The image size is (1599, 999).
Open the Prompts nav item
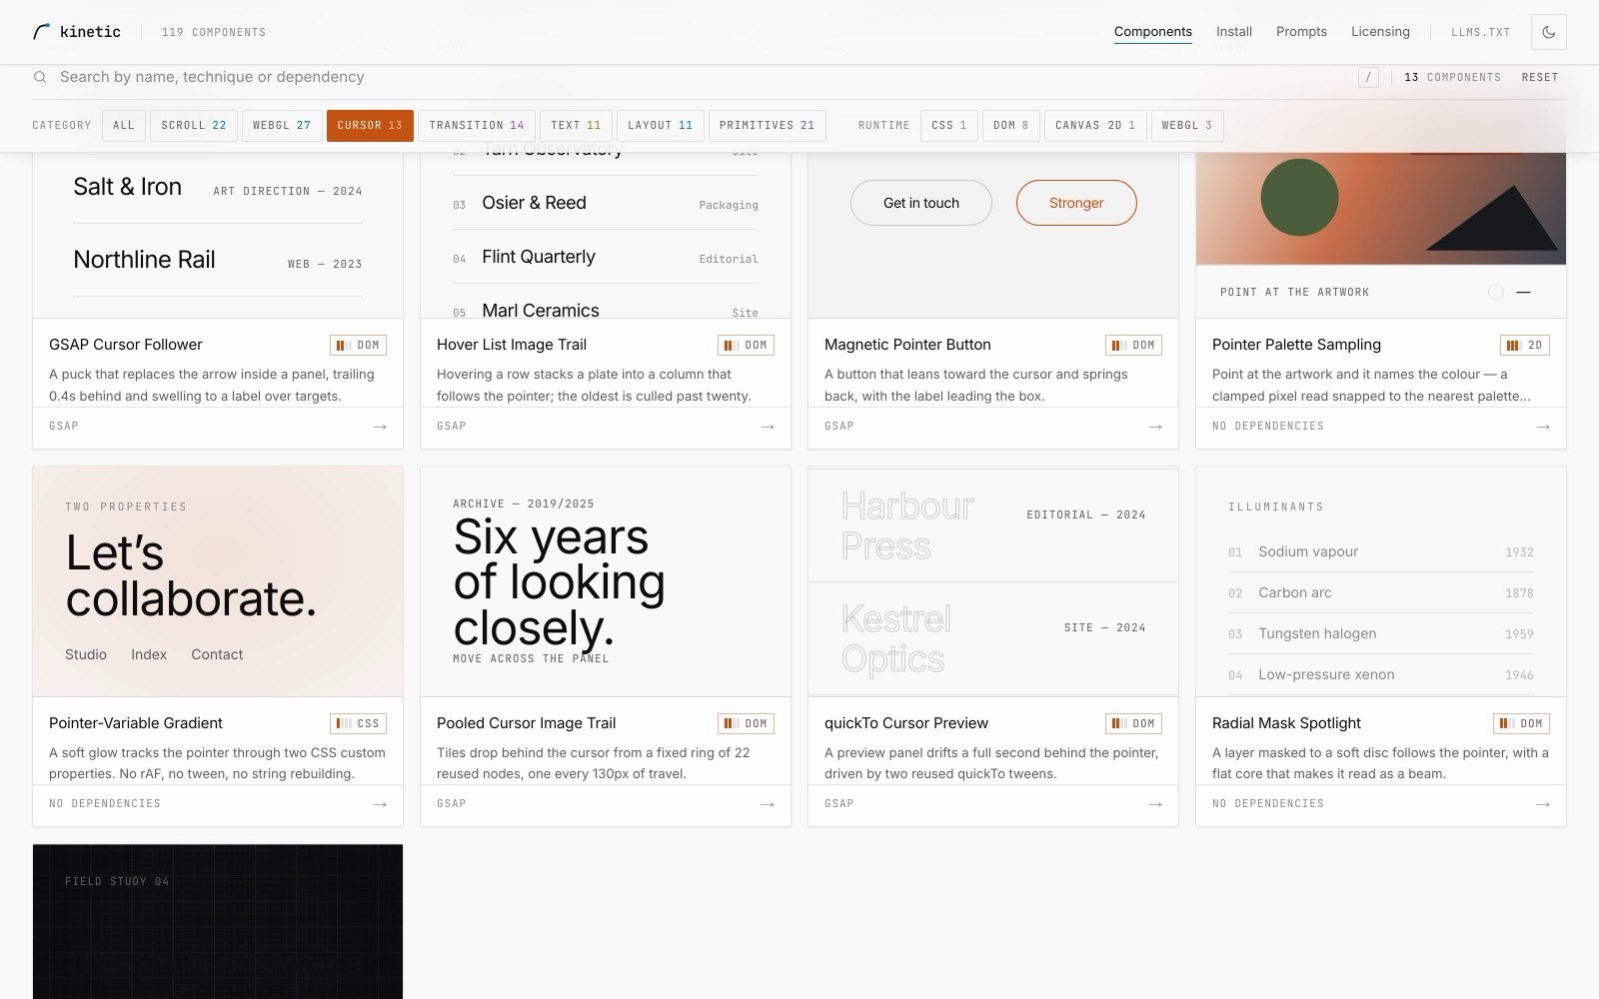click(1301, 32)
